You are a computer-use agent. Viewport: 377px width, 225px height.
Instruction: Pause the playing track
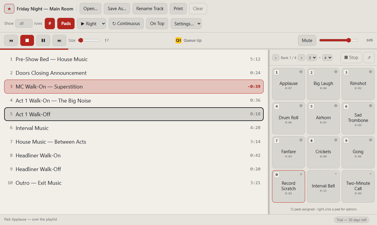pos(43,41)
